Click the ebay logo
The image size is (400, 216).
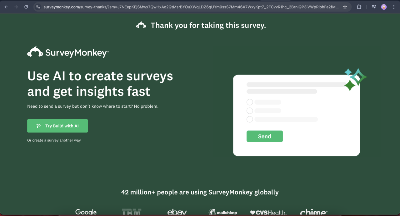coord(177,212)
